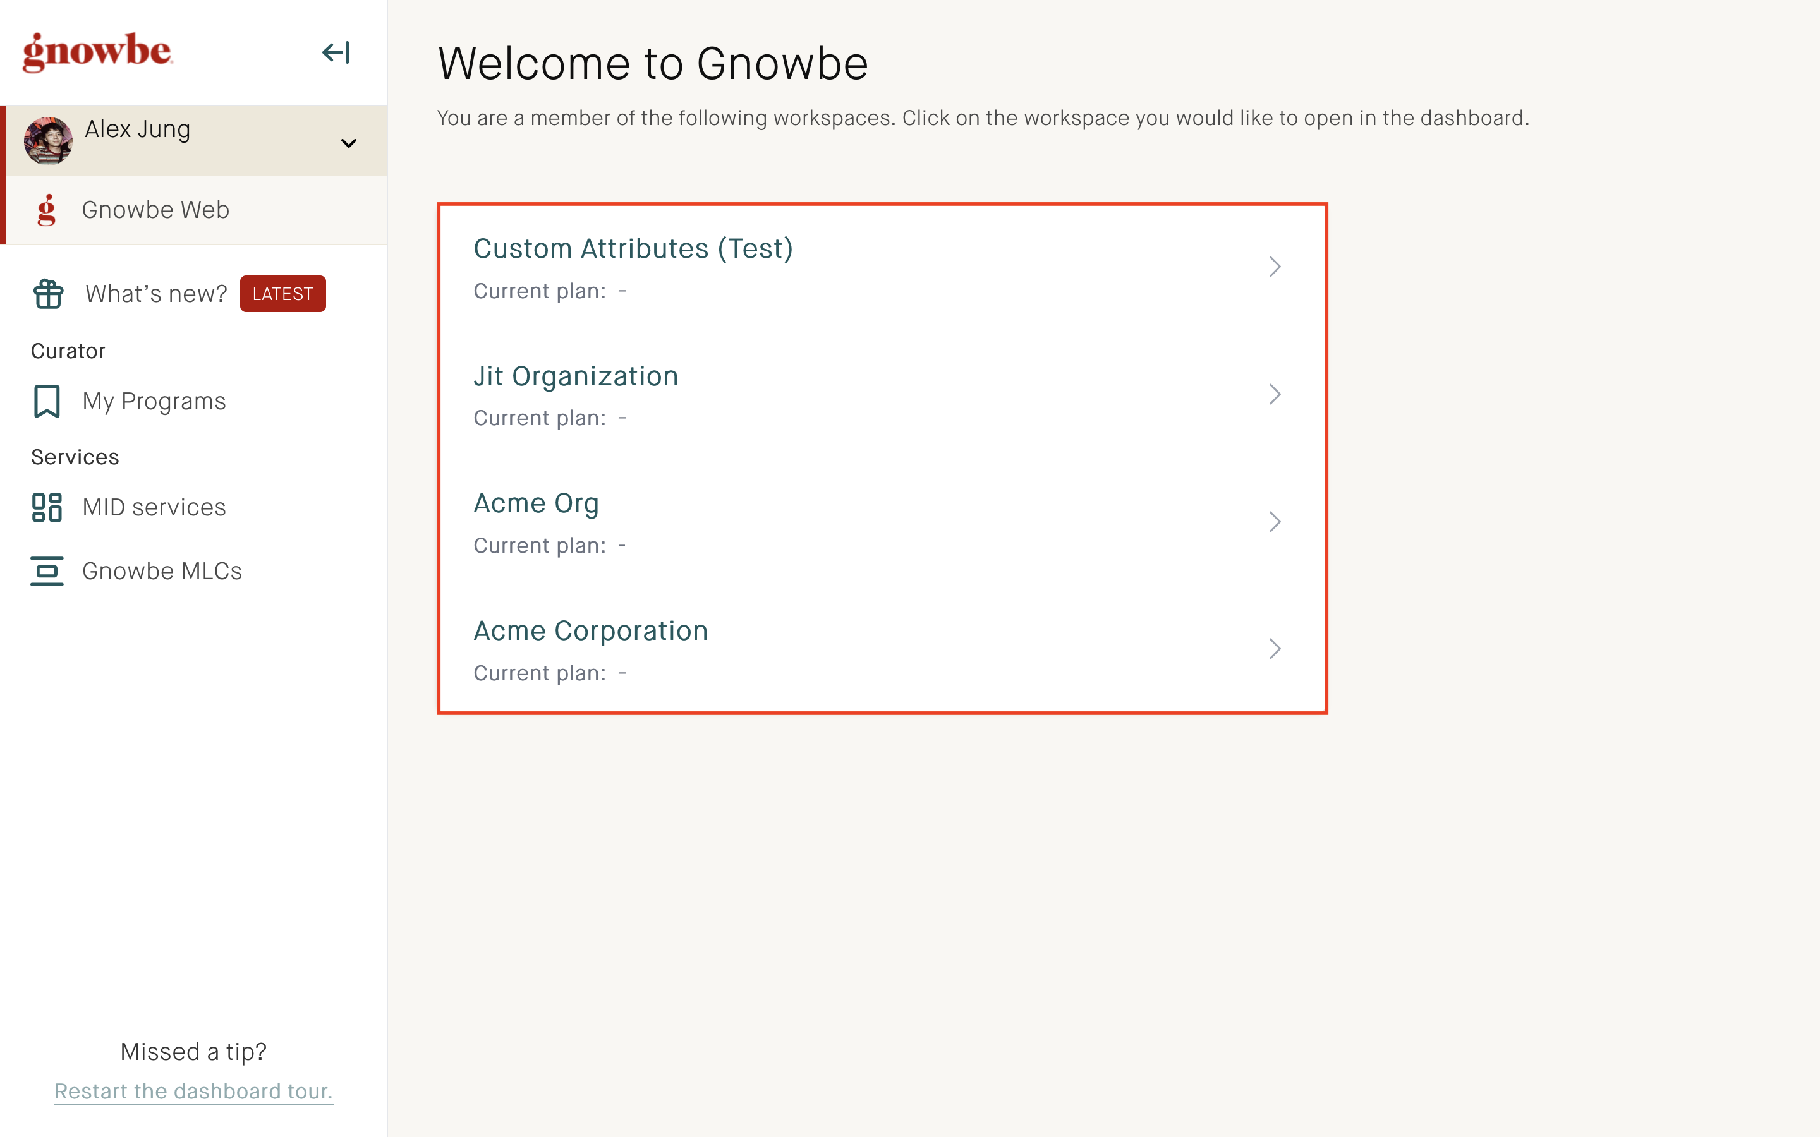1820x1137 pixels.
Task: Open Custom Attributes (Test) via its chevron
Action: tap(1274, 266)
